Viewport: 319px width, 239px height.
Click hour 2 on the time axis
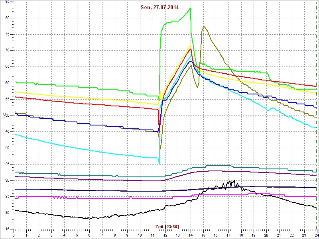point(39,235)
